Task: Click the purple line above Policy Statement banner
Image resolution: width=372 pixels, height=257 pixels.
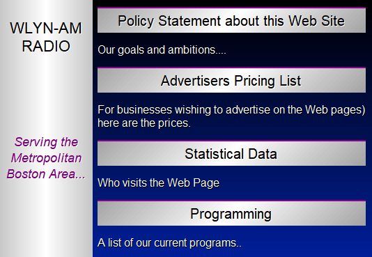Action: tap(231, 8)
